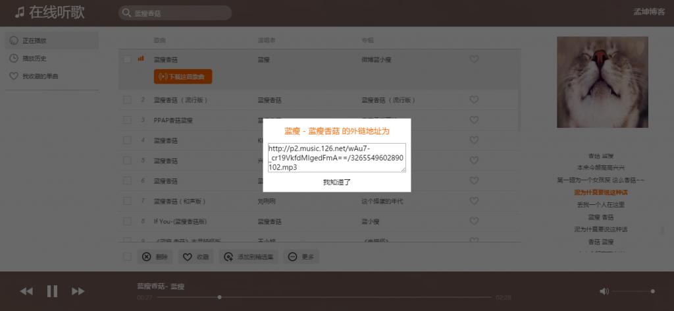Viewport: 674px width, 311px height.
Task: Click the lyric line 本来今颗高高兴兴
Action: pos(601,168)
